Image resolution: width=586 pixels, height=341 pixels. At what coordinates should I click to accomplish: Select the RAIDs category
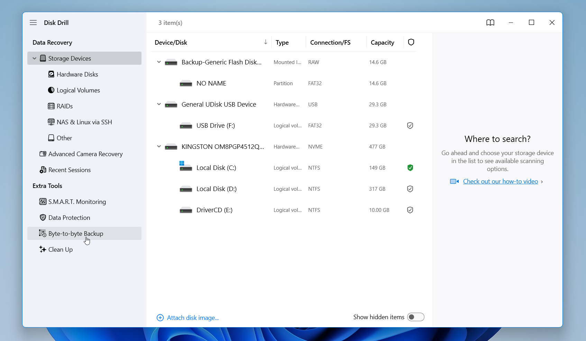(x=64, y=106)
